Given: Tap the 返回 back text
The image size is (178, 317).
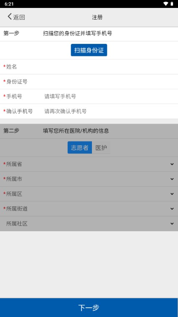Looking at the screenshot, I should (x=19, y=17).
